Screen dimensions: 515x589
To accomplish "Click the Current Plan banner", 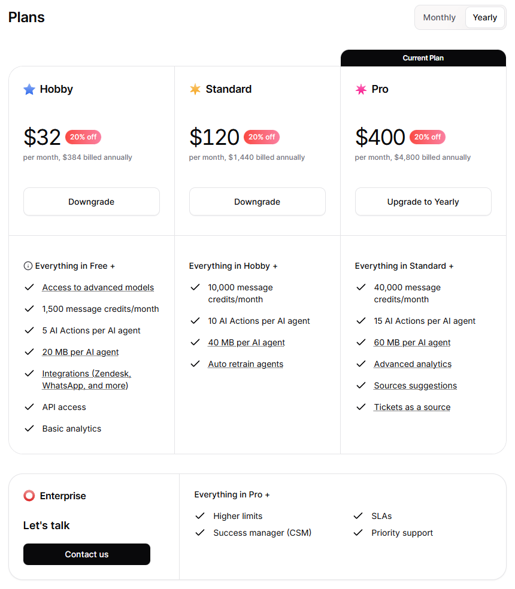I will click(x=423, y=58).
